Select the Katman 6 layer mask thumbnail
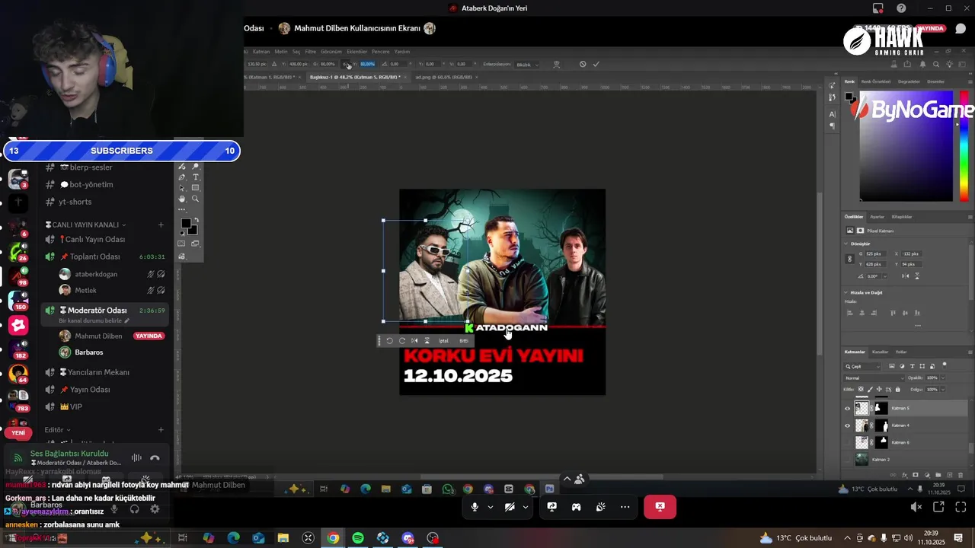 click(881, 442)
